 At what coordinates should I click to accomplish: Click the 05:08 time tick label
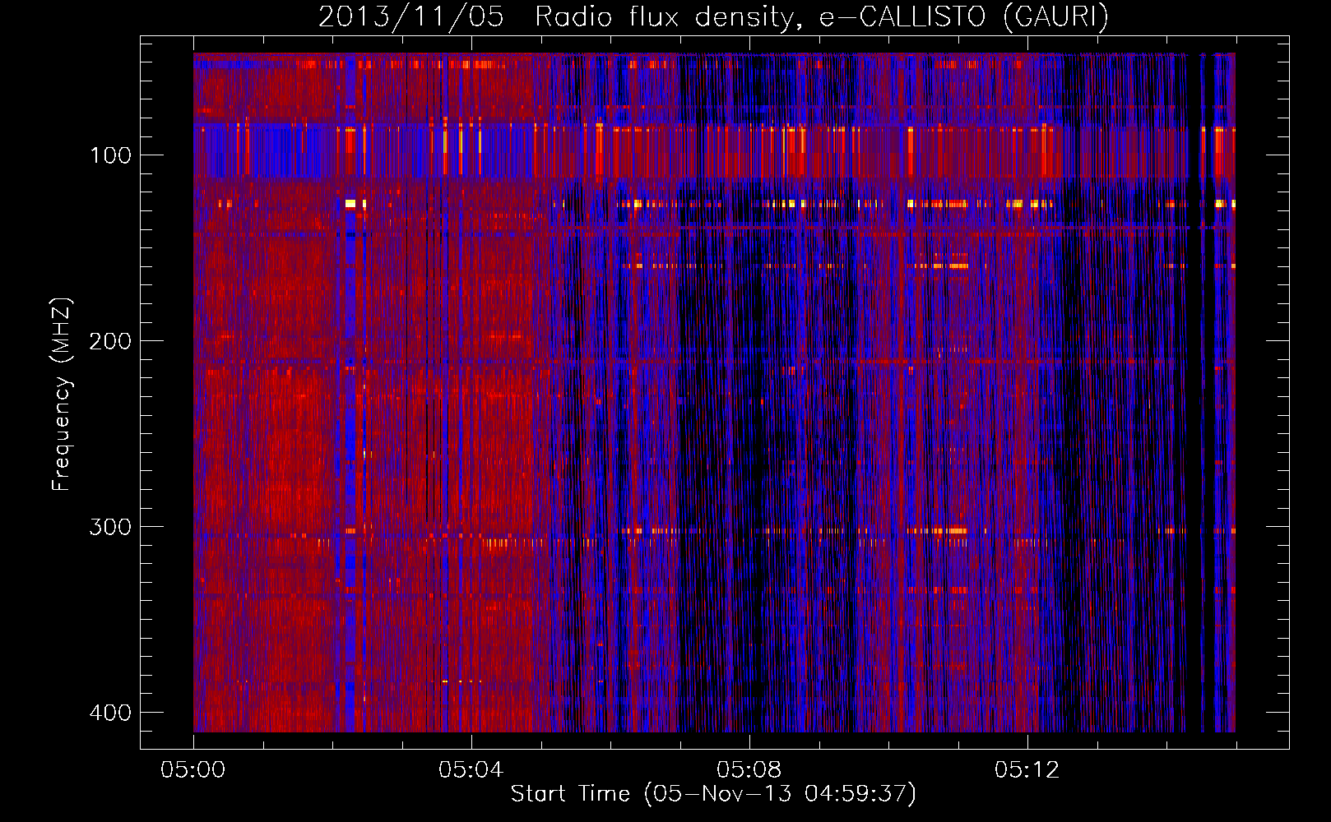[x=749, y=770]
